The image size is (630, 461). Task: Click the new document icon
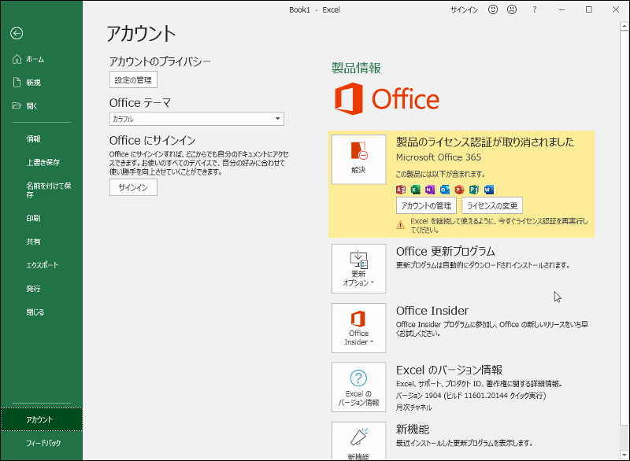coord(17,83)
